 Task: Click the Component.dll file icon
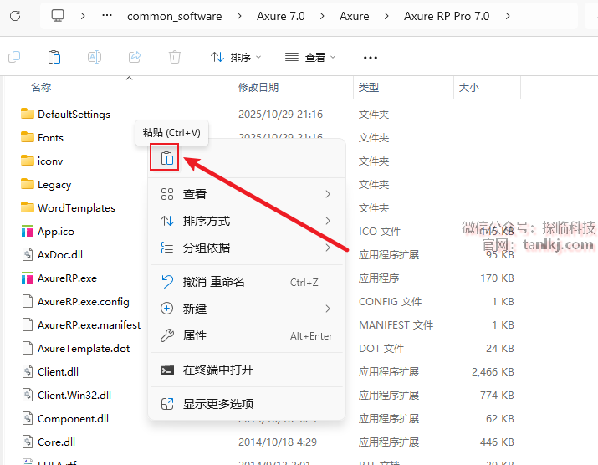pyautogui.click(x=28, y=418)
